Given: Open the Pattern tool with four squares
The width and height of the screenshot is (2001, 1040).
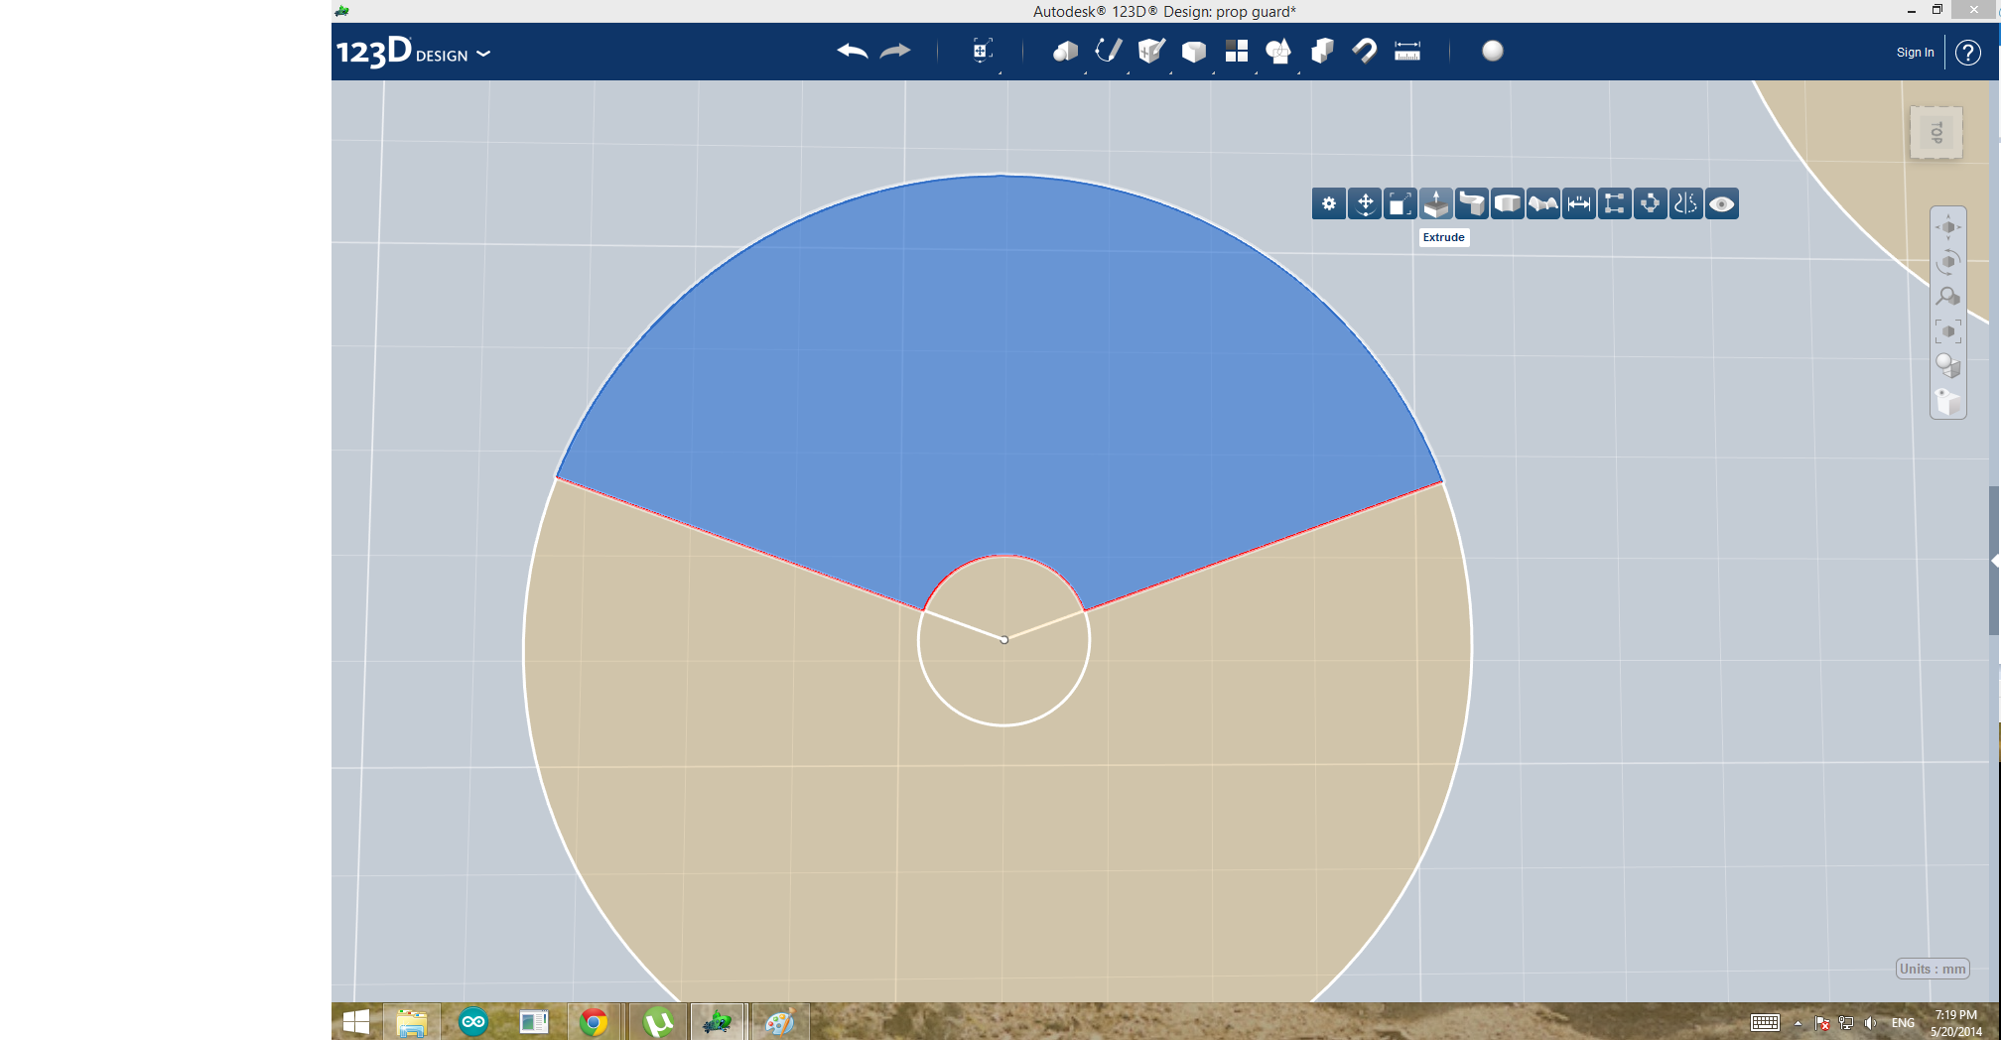Looking at the screenshot, I should (1237, 51).
